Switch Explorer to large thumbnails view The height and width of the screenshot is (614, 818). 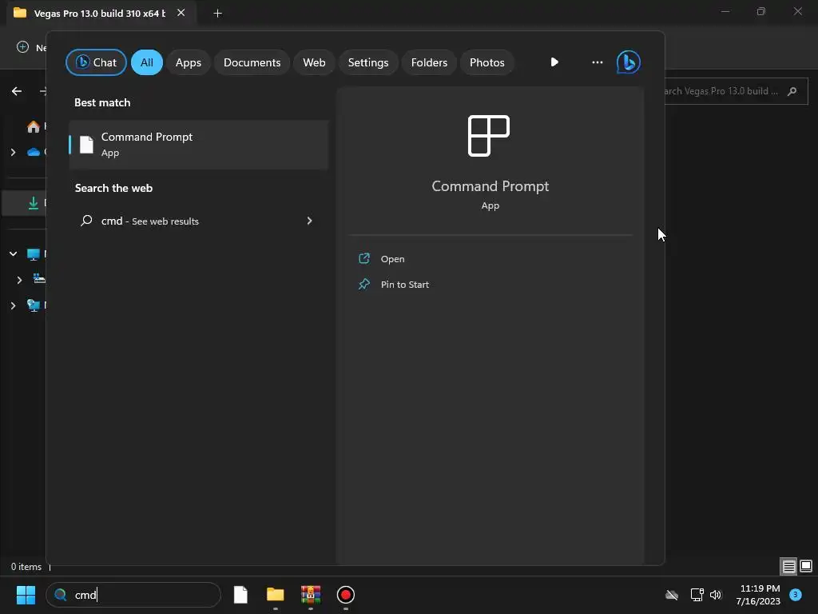806,566
